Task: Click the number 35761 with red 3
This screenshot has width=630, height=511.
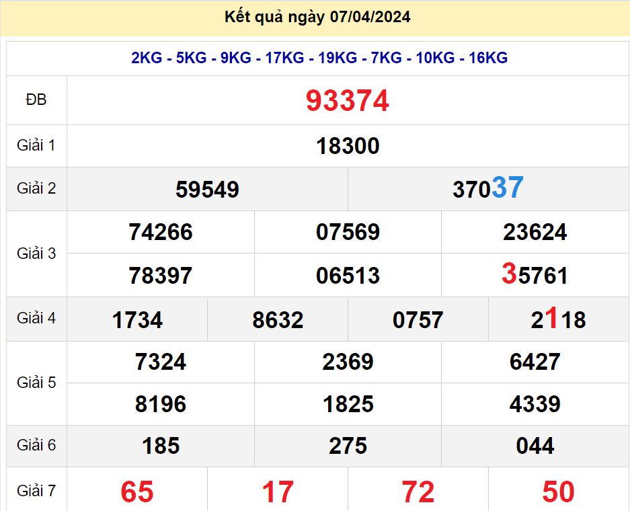Action: 535,275
